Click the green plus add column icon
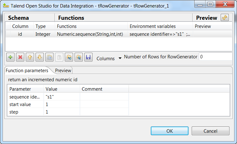237x144 pixels. (x=11, y=57)
